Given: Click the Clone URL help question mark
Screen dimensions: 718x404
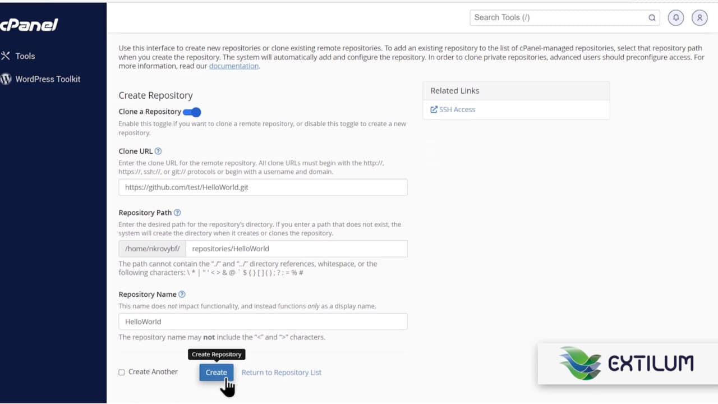Looking at the screenshot, I should tap(157, 151).
